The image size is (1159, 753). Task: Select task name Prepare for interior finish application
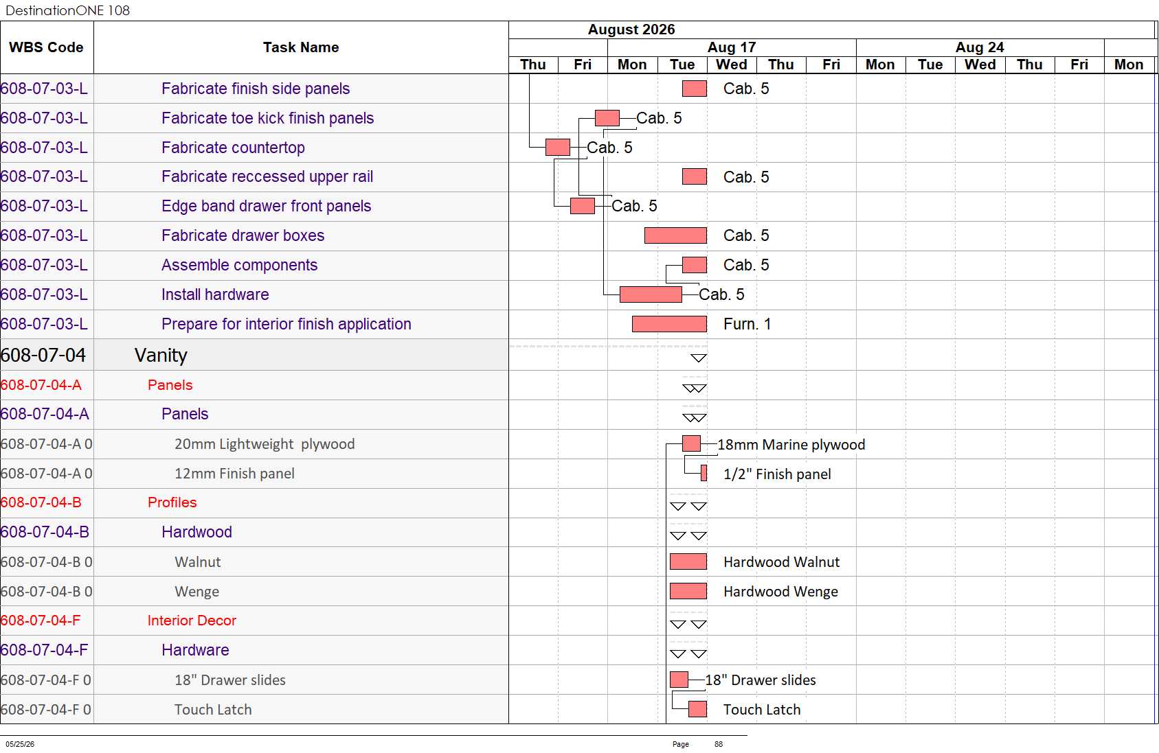(286, 324)
